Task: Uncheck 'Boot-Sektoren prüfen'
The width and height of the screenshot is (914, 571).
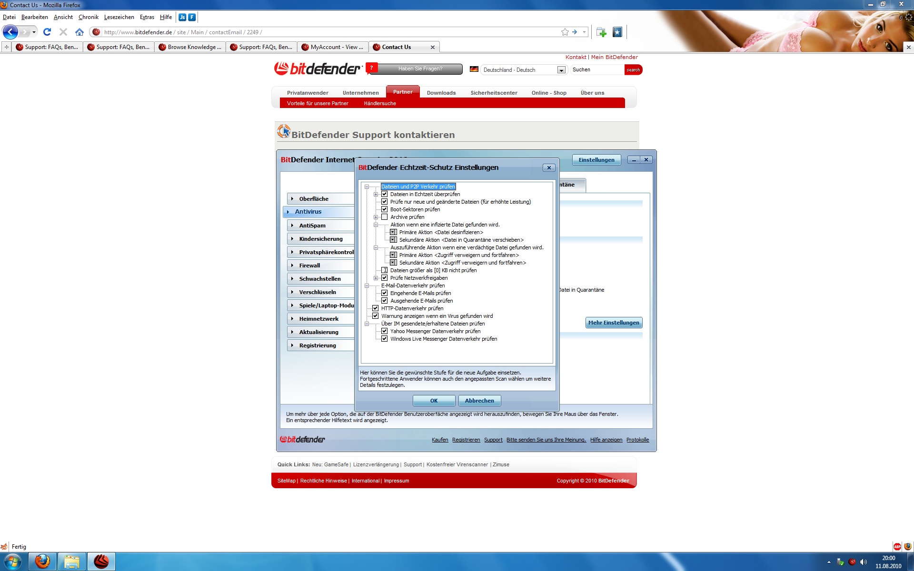Action: [385, 209]
